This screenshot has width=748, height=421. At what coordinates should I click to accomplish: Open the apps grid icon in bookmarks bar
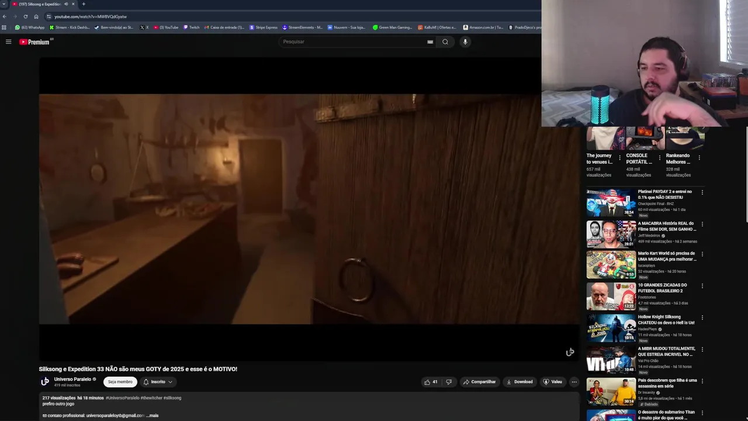[x=5, y=27]
